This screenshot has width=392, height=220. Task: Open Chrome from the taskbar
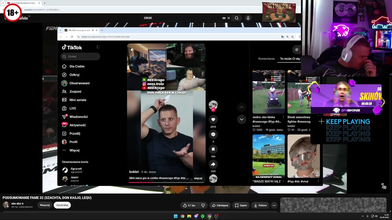pos(182,216)
